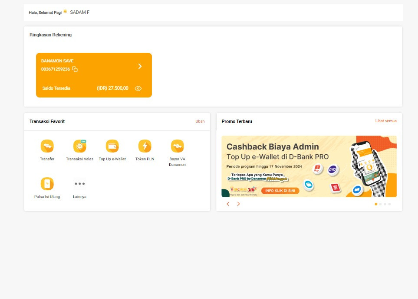
Task: Click the Halo, Selamat Pagi greeting
Action: tap(45, 13)
